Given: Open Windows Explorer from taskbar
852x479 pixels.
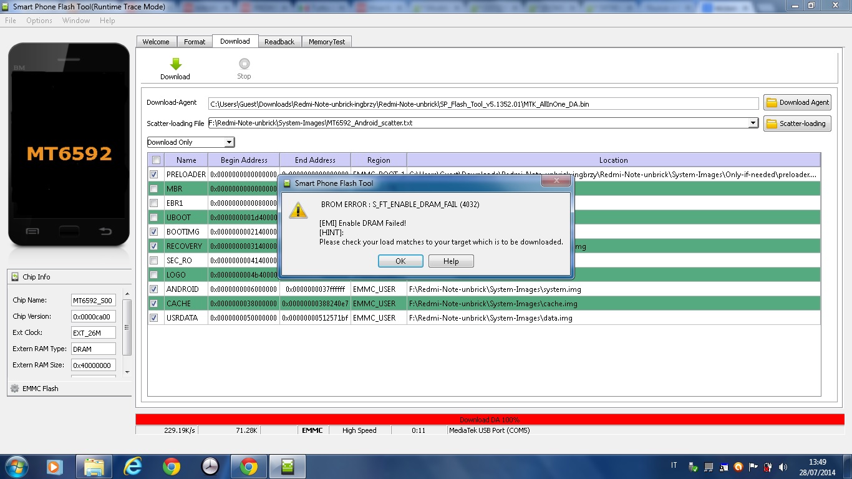Looking at the screenshot, I should (94, 467).
